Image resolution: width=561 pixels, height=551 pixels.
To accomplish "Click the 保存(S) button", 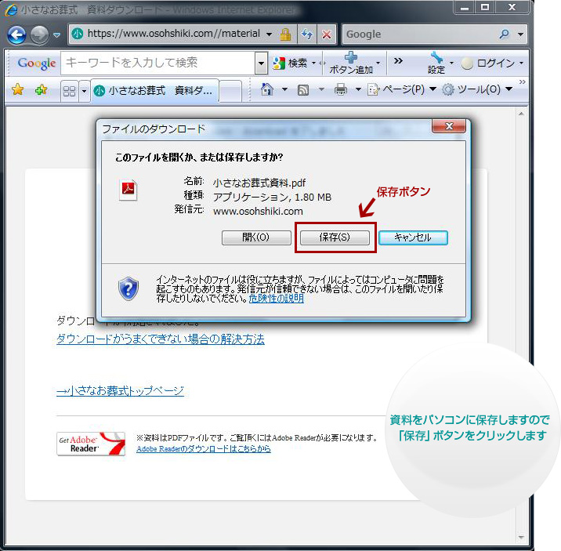I will tap(335, 237).
